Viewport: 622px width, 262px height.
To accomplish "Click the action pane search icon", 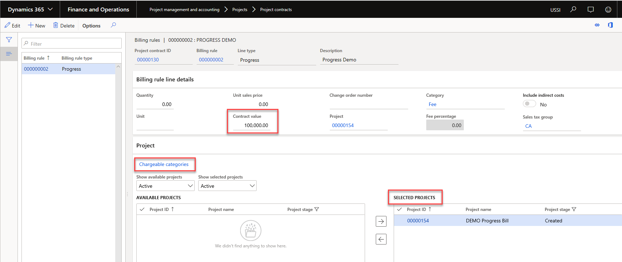I will tap(113, 25).
